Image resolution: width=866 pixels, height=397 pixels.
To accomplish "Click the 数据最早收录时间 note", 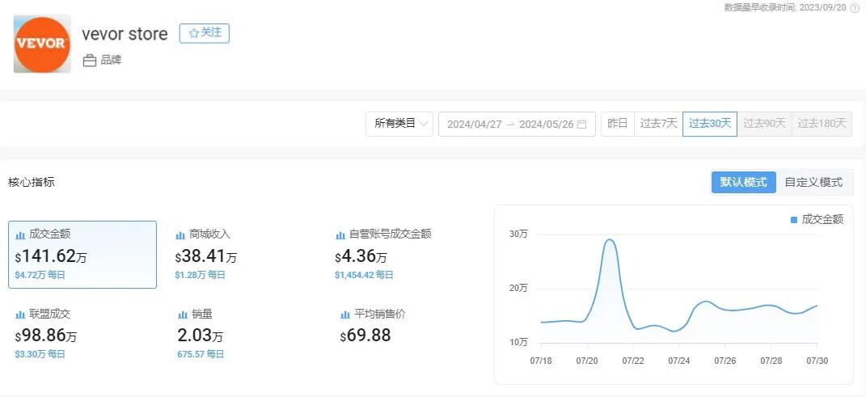I will point(786,8).
